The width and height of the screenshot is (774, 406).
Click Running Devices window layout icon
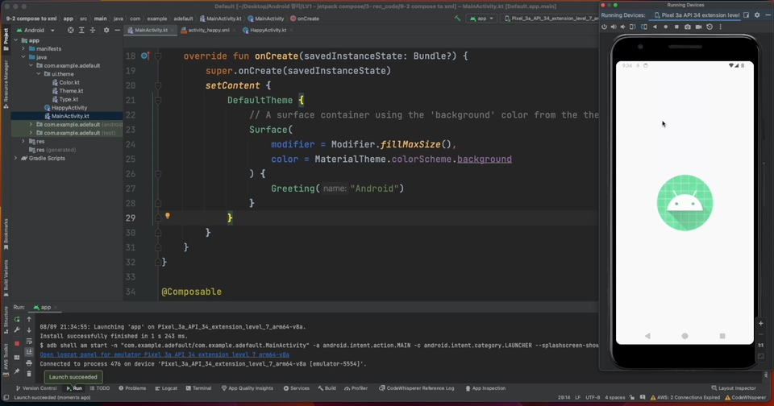point(747,15)
